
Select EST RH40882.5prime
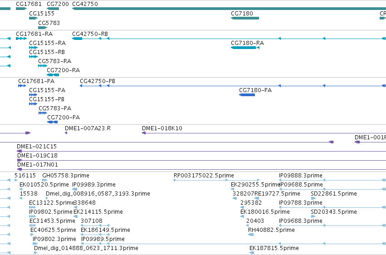click(x=251, y=235)
